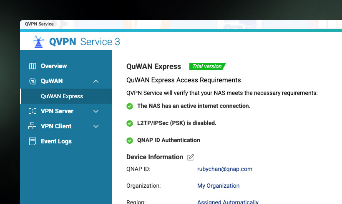Click the rubychan@qnap.com QNAP ID link
This screenshot has width=342, height=204.
pos(225,169)
